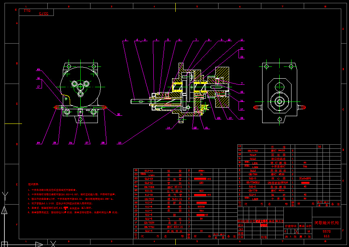Select the GB/T859 code cell
This screenshot has height=247, width=349.
point(149,223)
